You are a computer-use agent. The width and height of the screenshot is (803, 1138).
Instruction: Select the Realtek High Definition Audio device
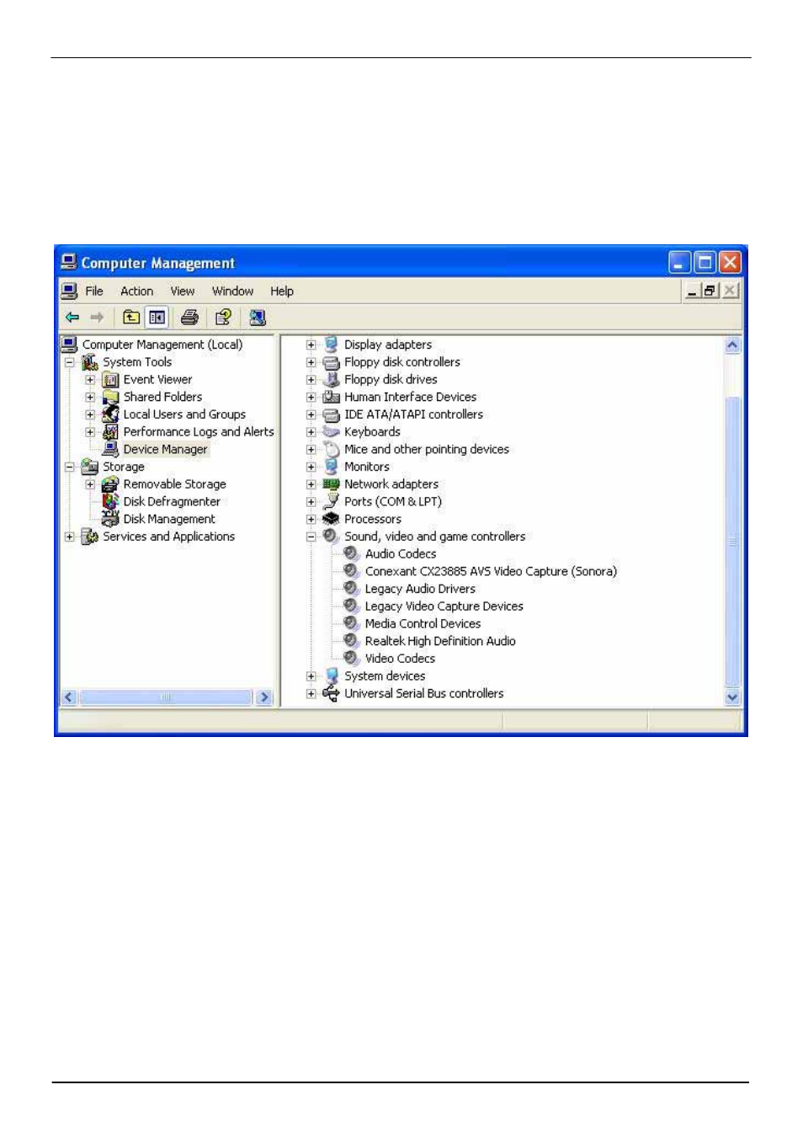(x=439, y=641)
